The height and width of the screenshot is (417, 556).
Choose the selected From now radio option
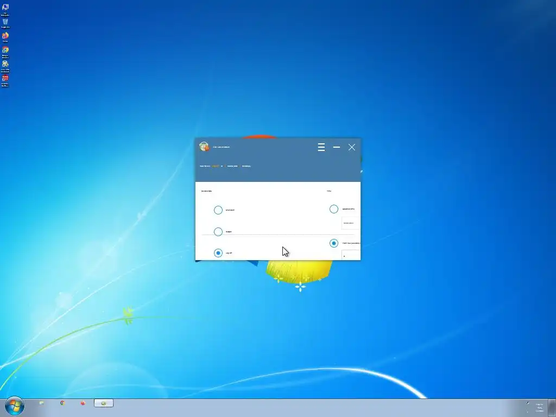tap(334, 243)
